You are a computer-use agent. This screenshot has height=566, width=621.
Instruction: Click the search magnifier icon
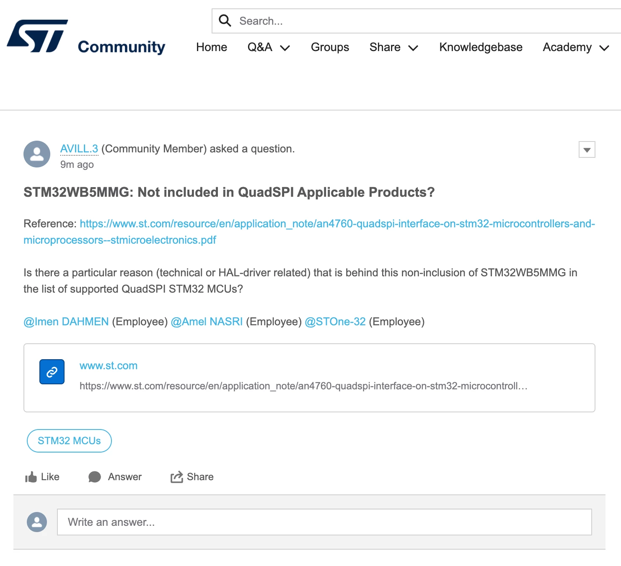coord(225,21)
